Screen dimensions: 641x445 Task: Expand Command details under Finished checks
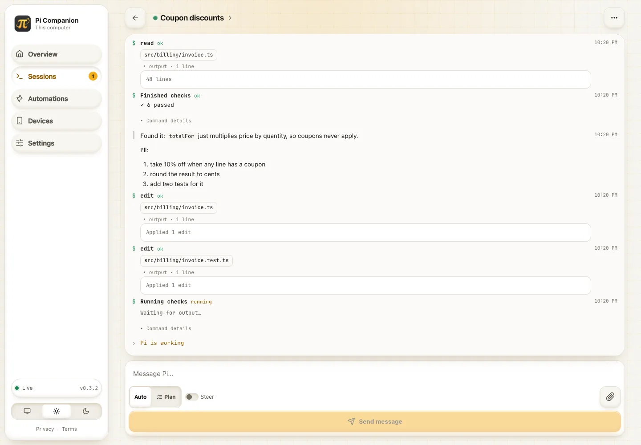pos(166,121)
